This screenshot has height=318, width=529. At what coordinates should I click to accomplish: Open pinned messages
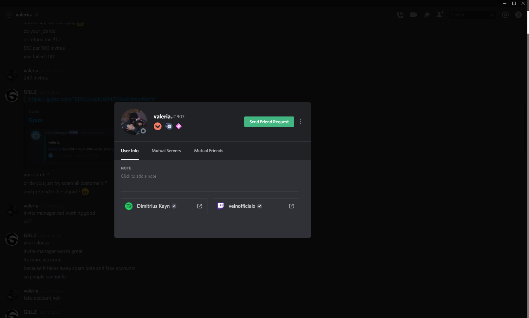tap(426, 15)
